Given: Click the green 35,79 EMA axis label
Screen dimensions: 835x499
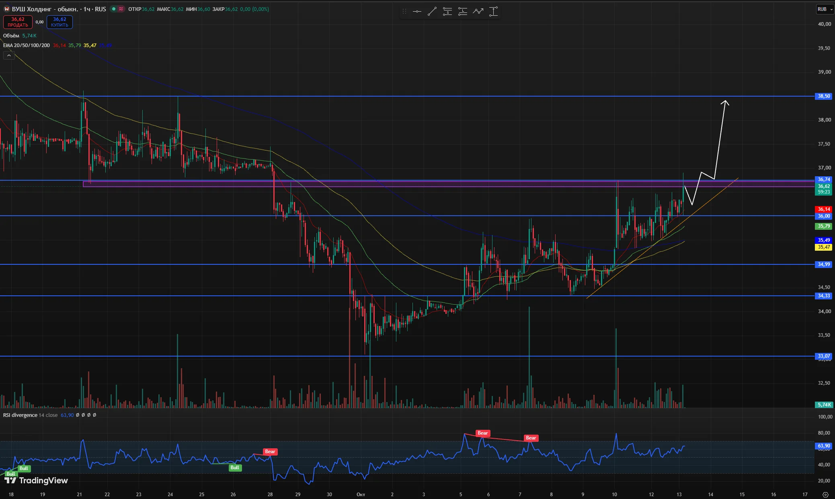Looking at the screenshot, I should [824, 226].
